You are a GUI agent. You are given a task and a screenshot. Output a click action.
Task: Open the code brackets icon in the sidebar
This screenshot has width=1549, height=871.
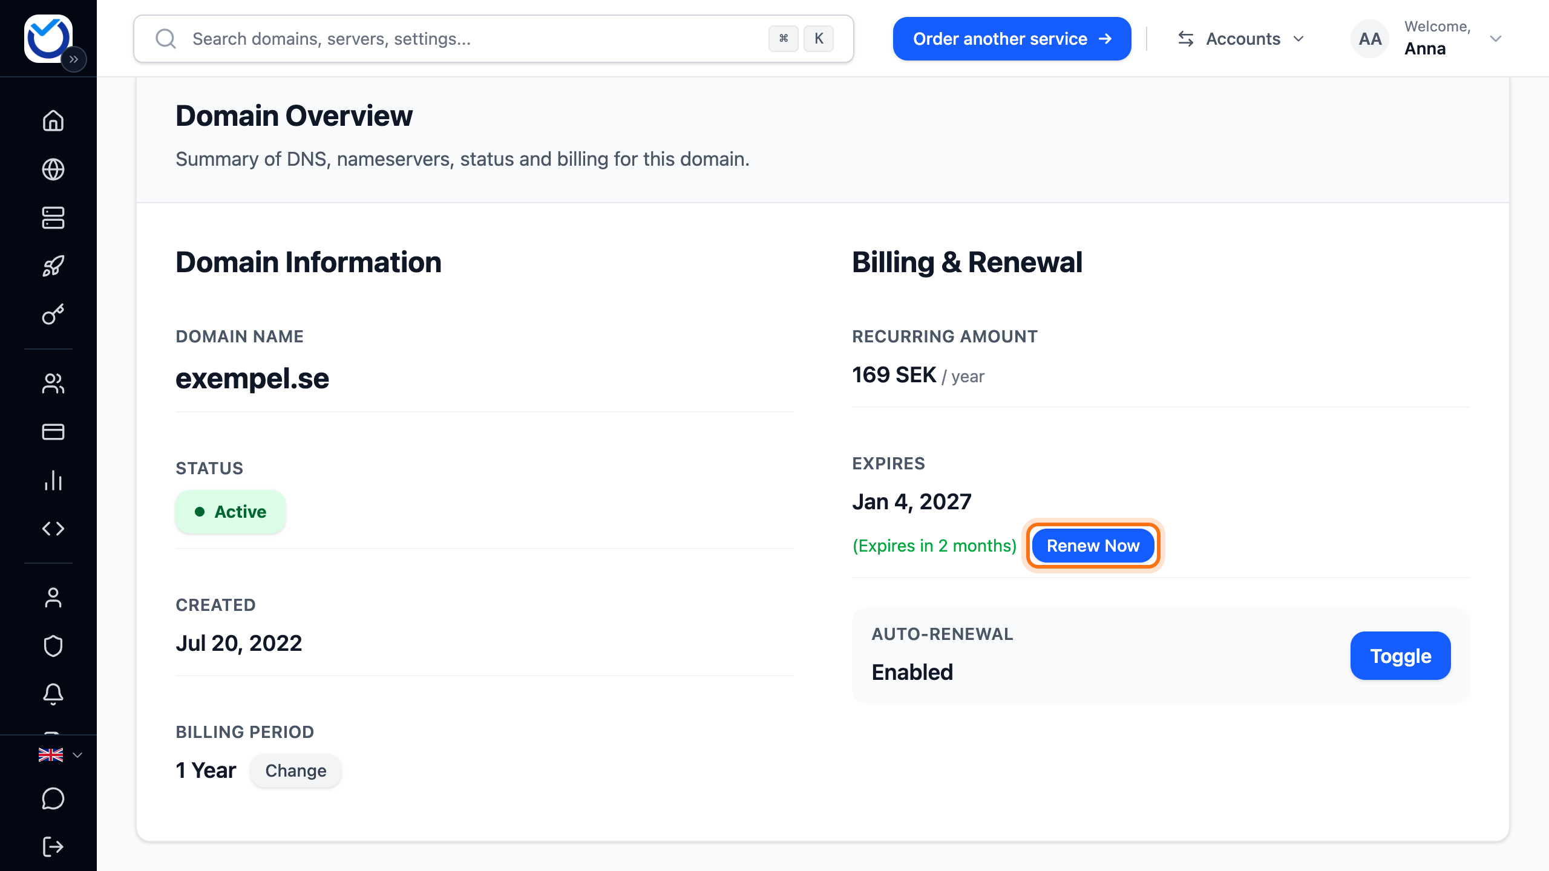pos(53,529)
